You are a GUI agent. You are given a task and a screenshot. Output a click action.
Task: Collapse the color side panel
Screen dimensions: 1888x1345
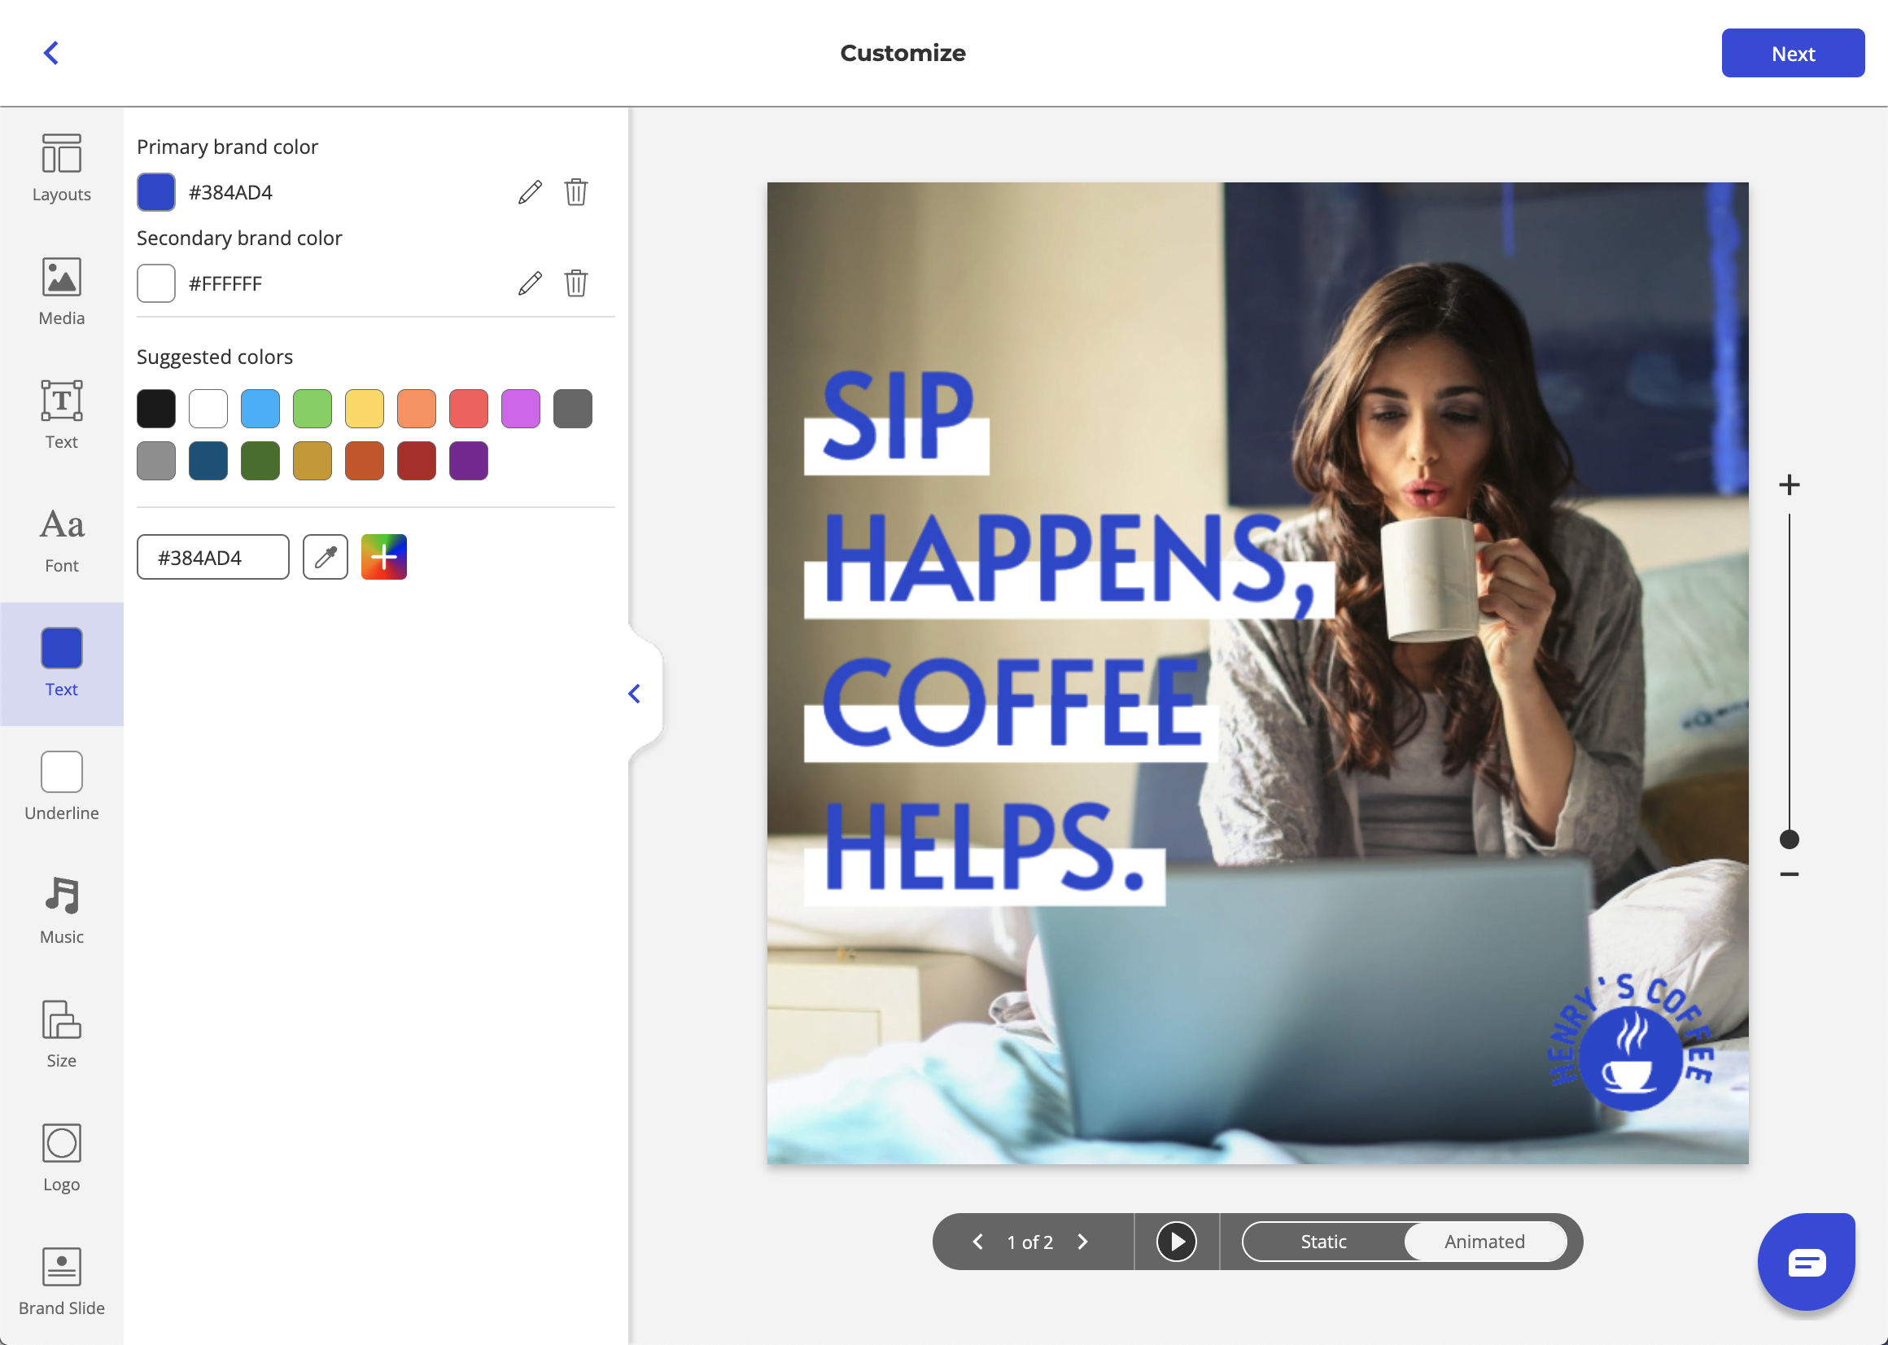635,694
